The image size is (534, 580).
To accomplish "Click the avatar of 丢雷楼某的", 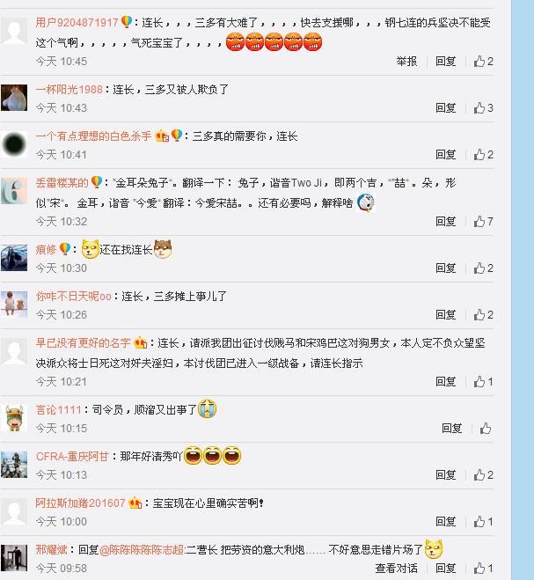I will coord(14,191).
